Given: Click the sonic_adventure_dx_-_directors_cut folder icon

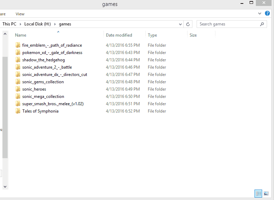Looking at the screenshot, I should click(18, 75).
